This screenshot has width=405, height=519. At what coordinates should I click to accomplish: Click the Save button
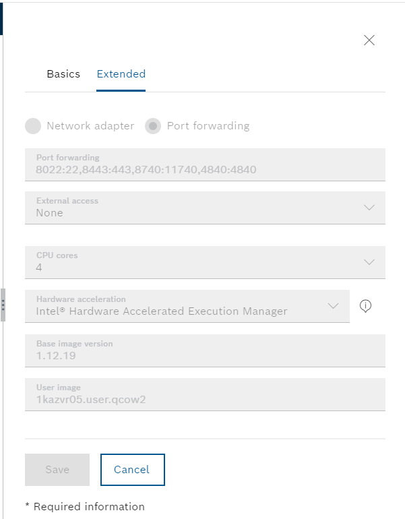(57, 470)
